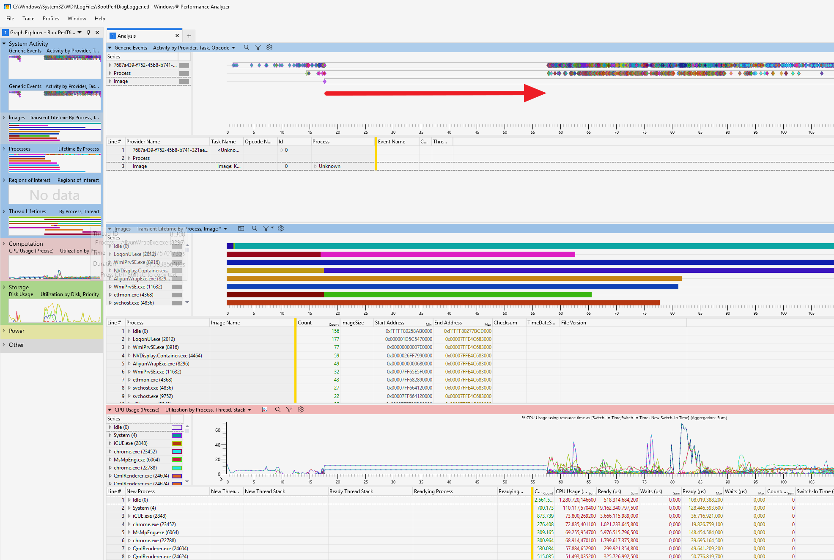
Task: Open the Help menu
Action: click(100, 19)
